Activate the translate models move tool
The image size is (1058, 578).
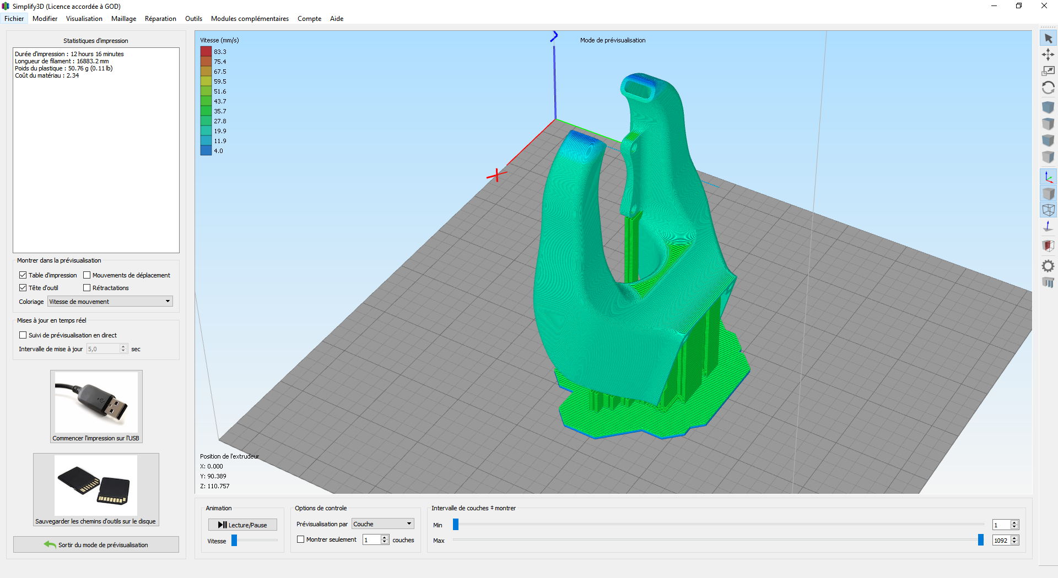(x=1048, y=54)
